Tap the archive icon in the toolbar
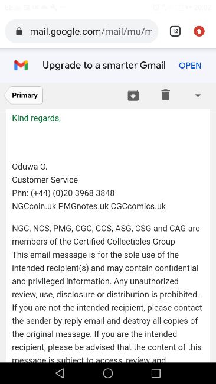Viewport: 216px width, 384px height. (133, 96)
